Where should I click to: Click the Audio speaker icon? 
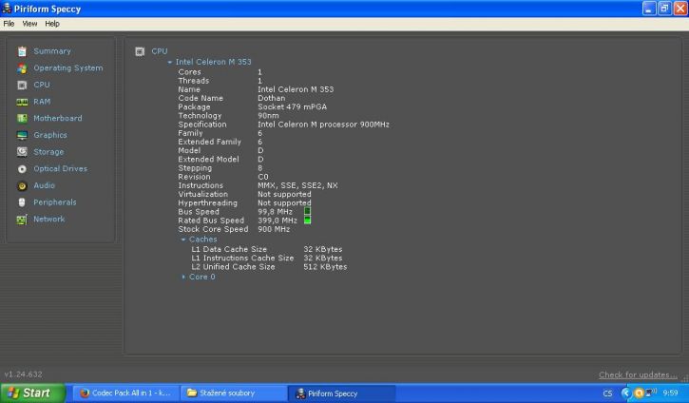(22, 186)
